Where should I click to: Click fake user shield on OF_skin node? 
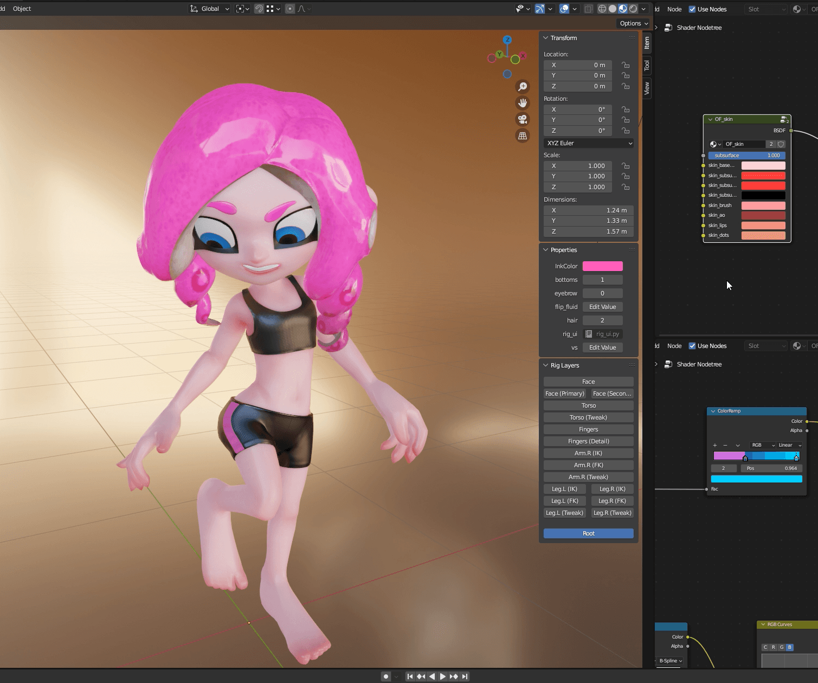[781, 144]
